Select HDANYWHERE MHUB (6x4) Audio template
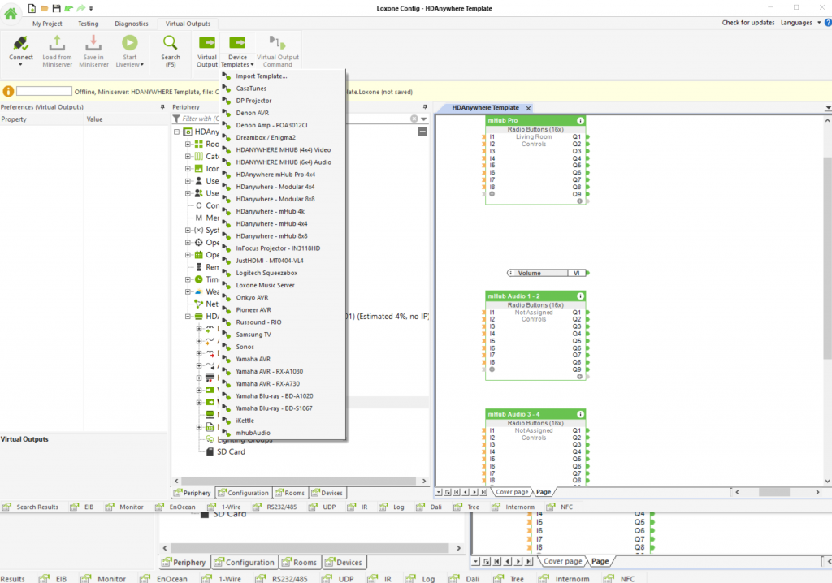The height and width of the screenshot is (583, 832). pos(283,162)
